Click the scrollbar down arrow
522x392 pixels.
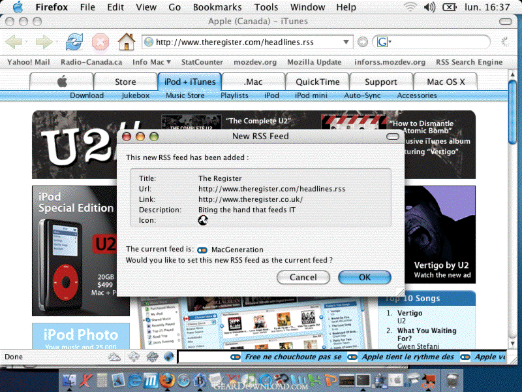pyautogui.click(x=512, y=343)
